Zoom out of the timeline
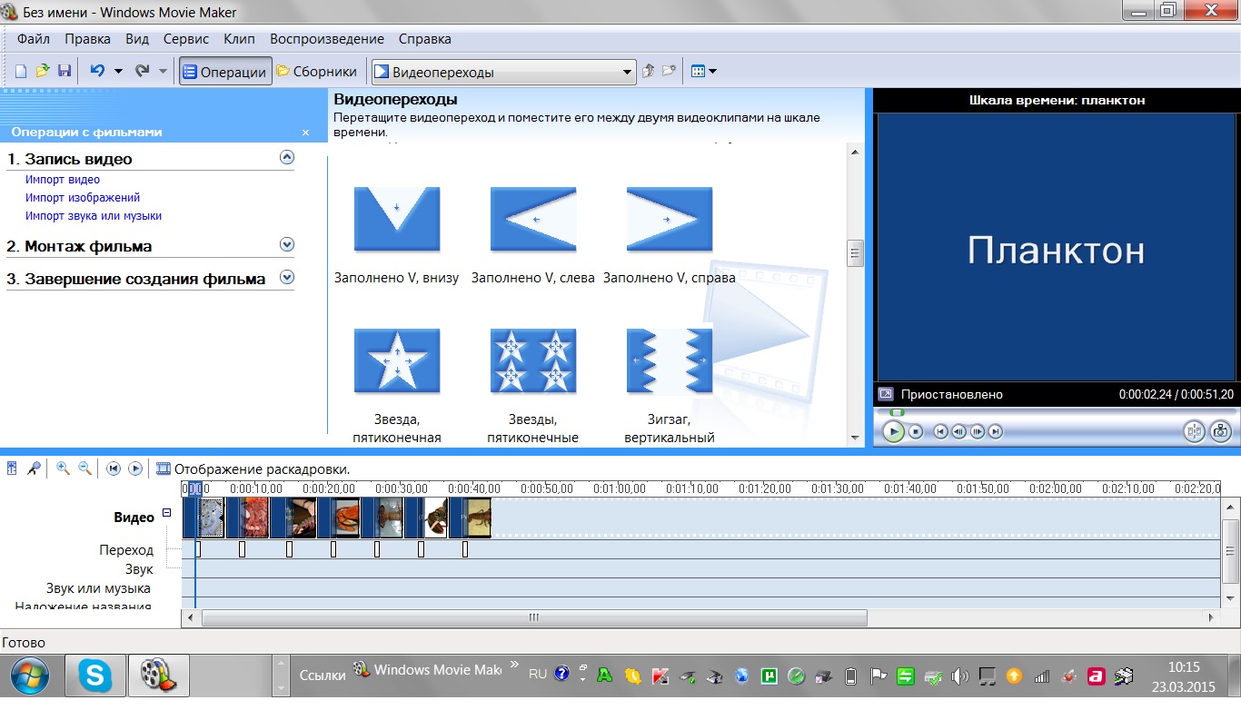1241x710 pixels. tap(84, 468)
